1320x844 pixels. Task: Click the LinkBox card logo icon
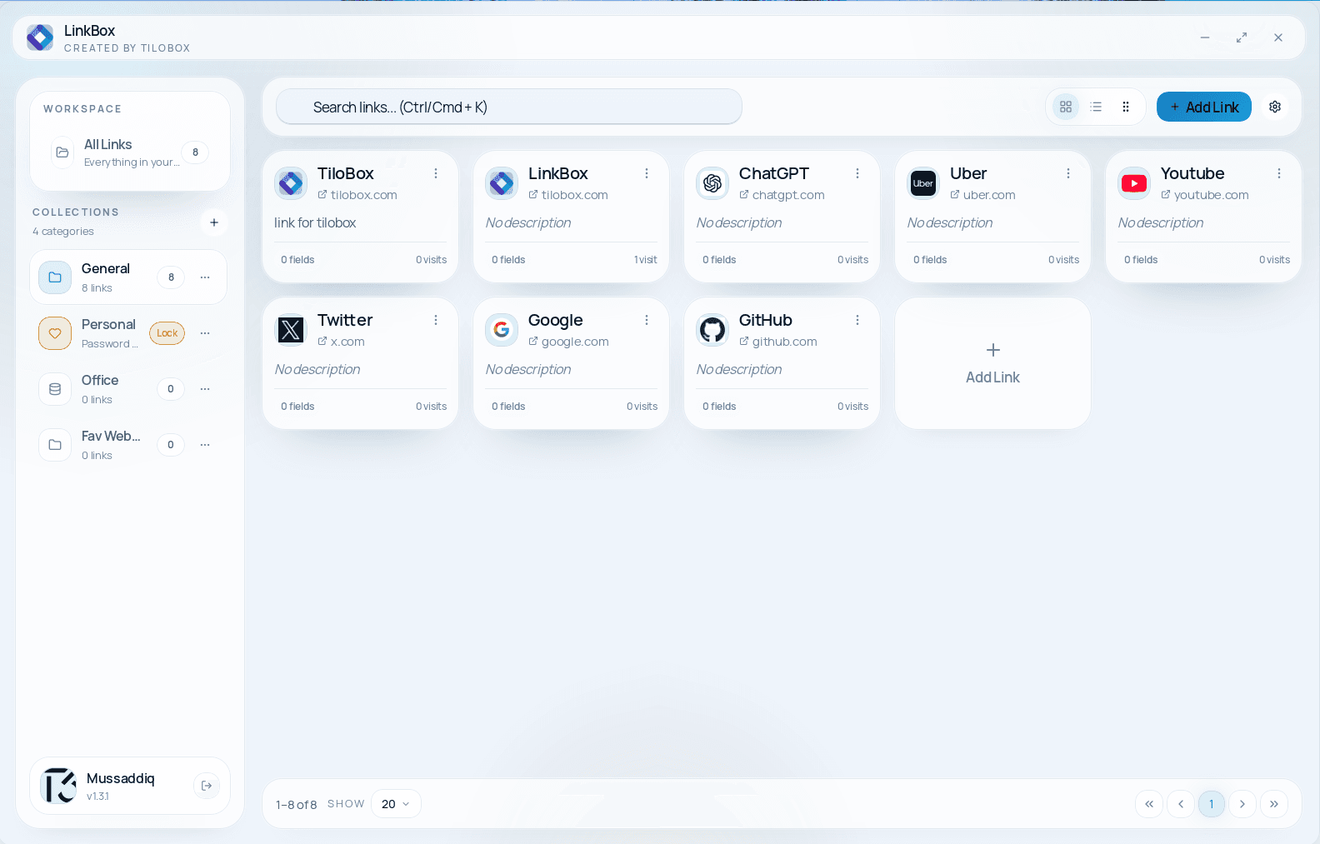(502, 183)
